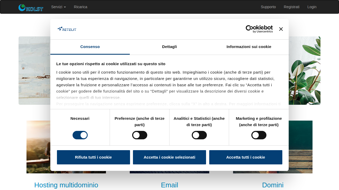The height and width of the screenshot is (190, 339).
Task: Enable Marketing e profilazione cookies switch
Action: (x=259, y=135)
